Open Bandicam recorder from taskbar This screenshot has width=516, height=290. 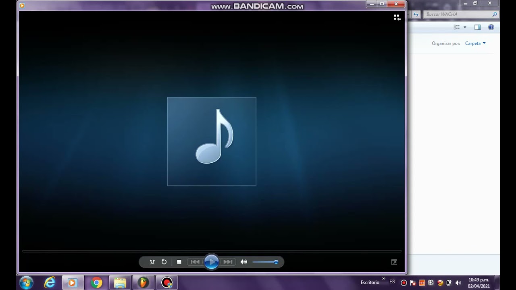[x=167, y=282]
